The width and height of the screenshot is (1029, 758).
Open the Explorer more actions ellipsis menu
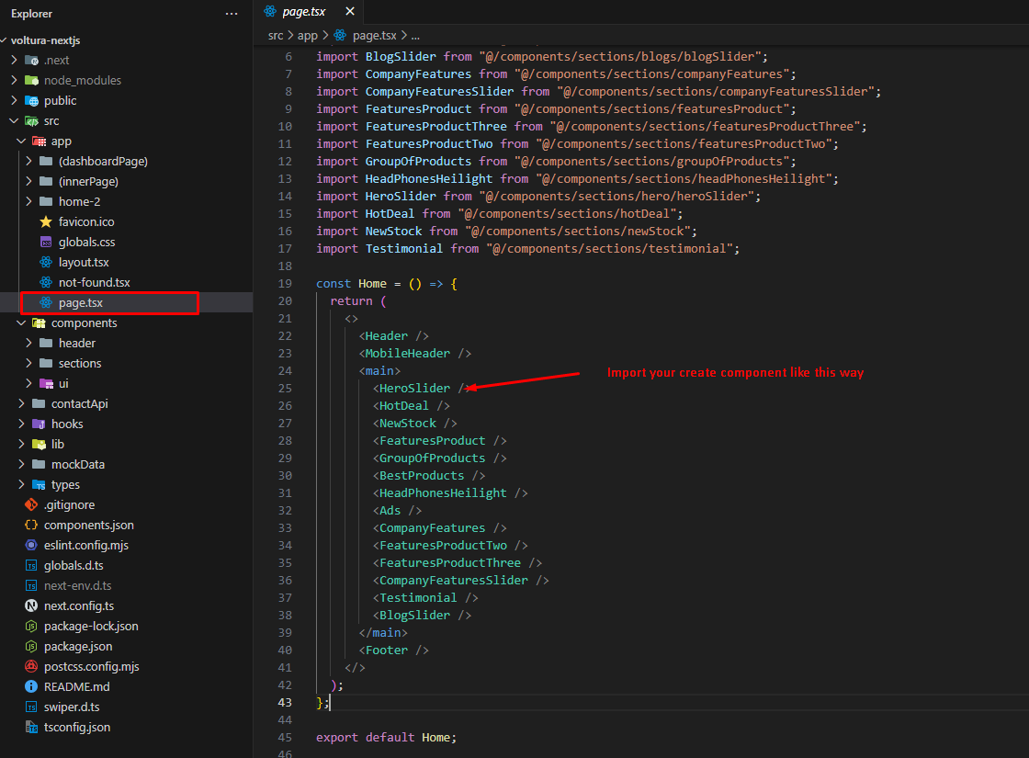coord(232,14)
